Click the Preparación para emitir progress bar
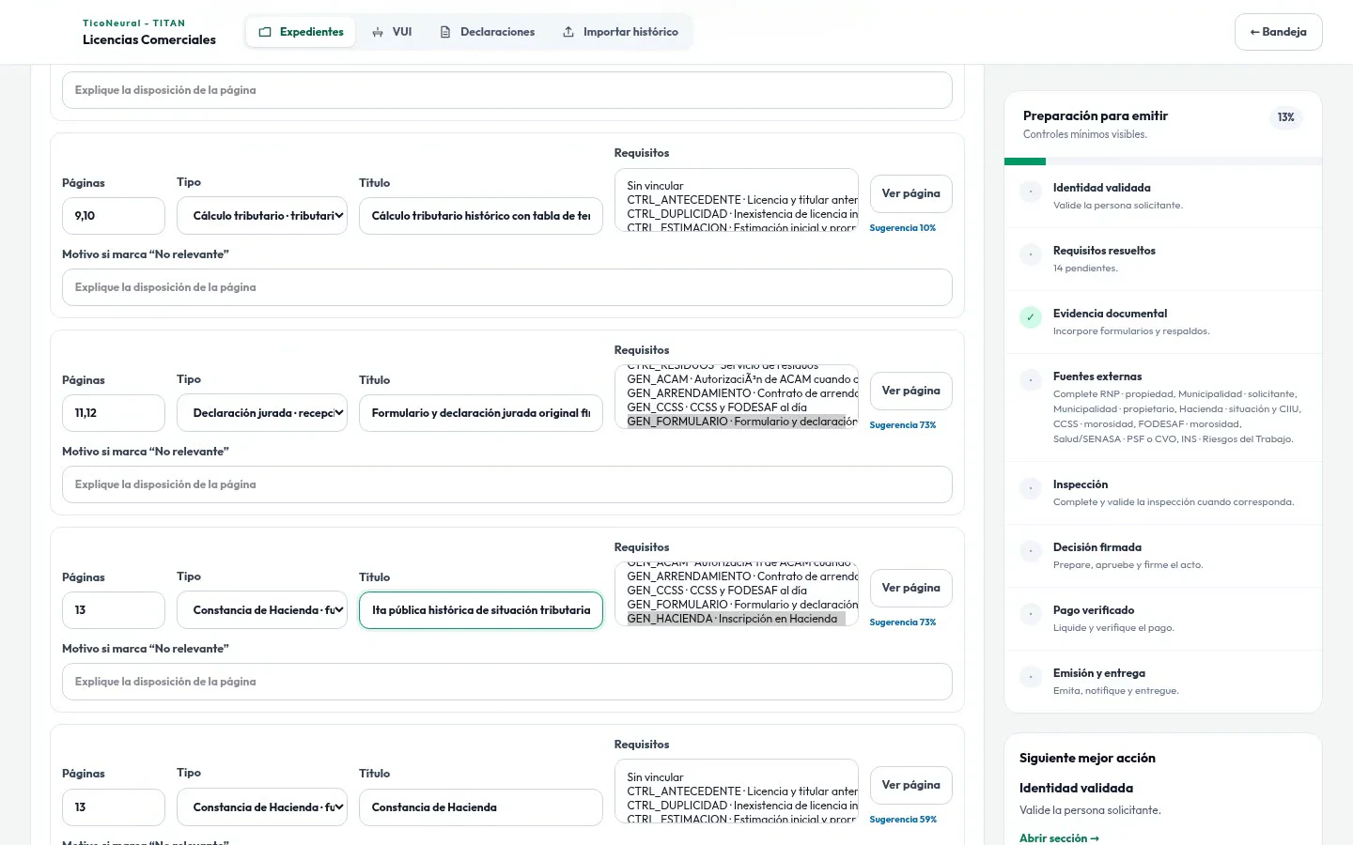Image resolution: width=1353 pixels, height=845 pixels. point(1163,161)
